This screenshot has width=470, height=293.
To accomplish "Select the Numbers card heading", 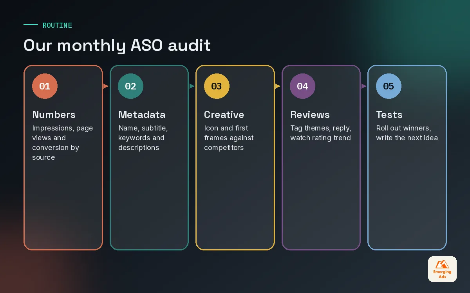I will 54,114.
